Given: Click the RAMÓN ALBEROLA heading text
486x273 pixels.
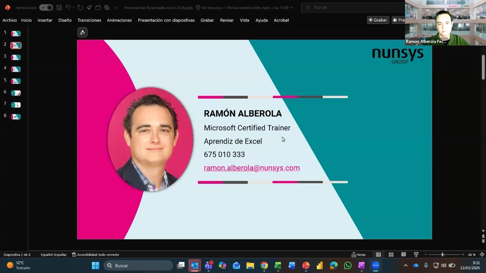Looking at the screenshot, I should 243,113.
